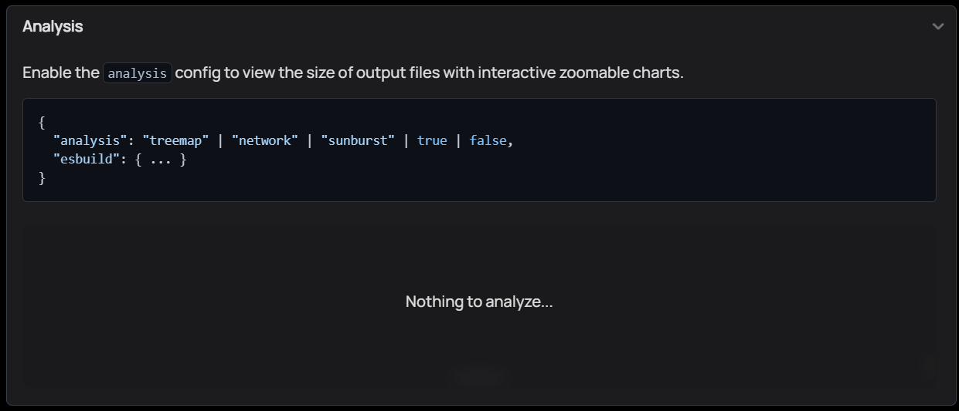Click the inline analysis code tag
This screenshot has height=411, width=959.
pyautogui.click(x=138, y=73)
